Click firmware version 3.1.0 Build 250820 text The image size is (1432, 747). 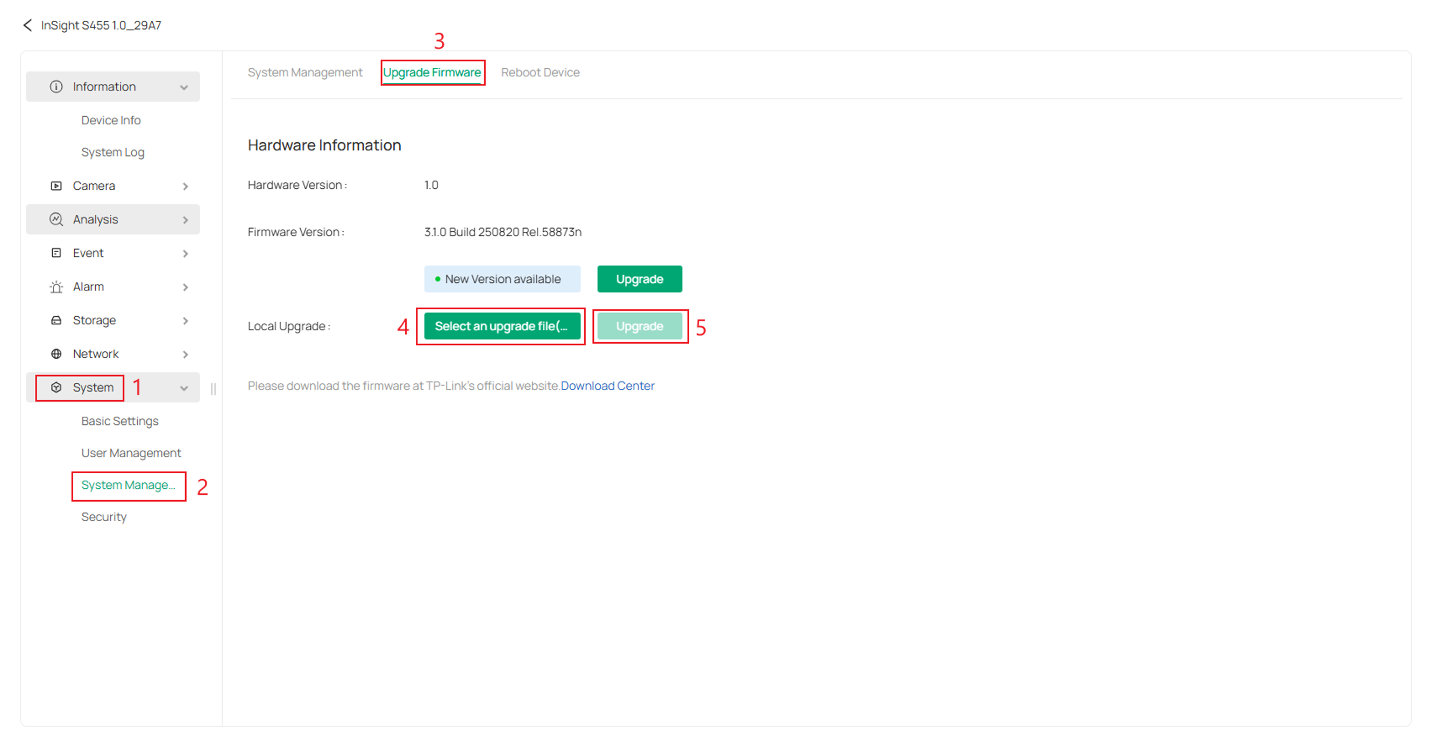click(502, 232)
